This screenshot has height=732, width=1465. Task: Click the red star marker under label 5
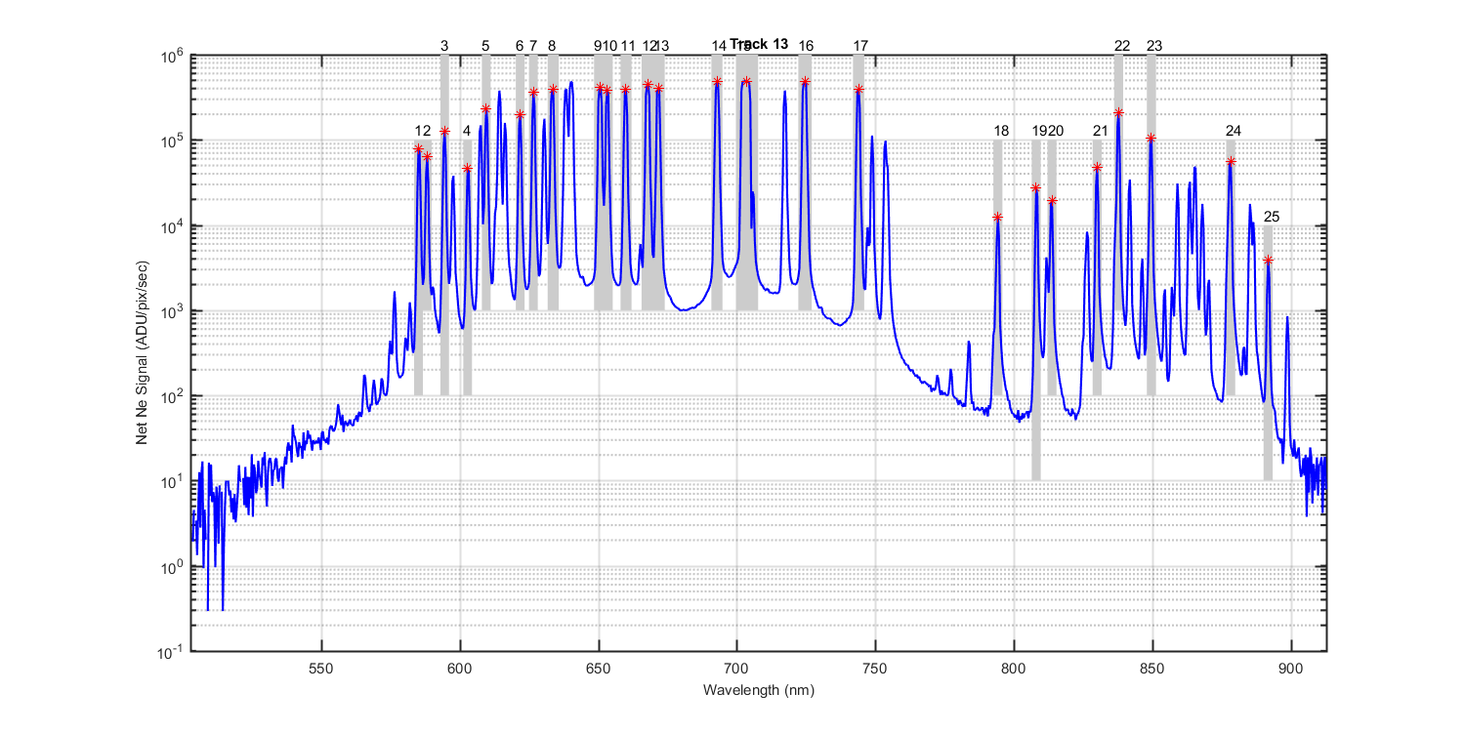[x=485, y=108]
